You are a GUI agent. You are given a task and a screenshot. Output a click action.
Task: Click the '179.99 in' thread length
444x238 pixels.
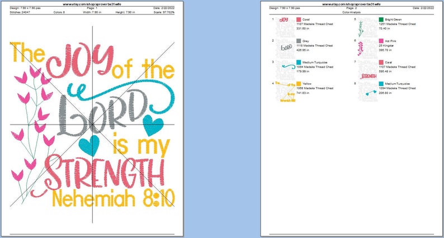[x=303, y=72]
